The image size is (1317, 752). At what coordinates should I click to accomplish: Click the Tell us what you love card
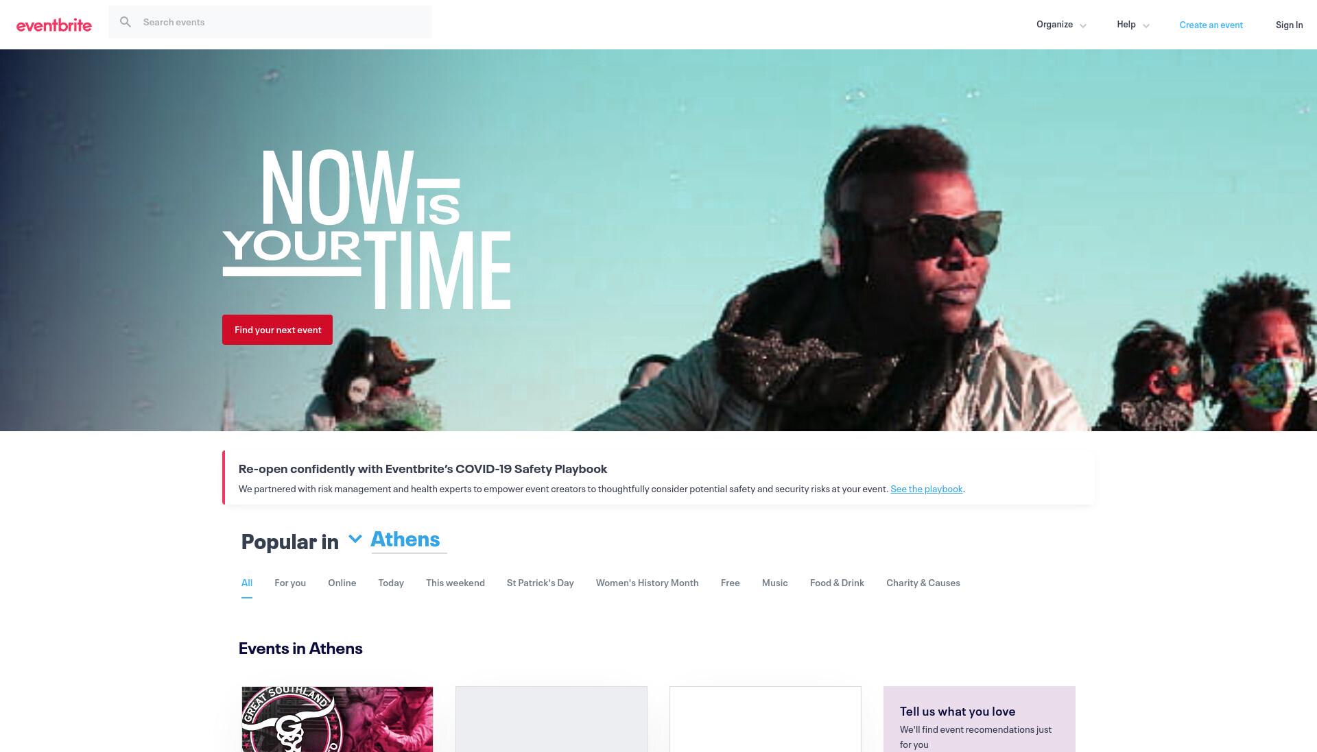[x=980, y=719]
